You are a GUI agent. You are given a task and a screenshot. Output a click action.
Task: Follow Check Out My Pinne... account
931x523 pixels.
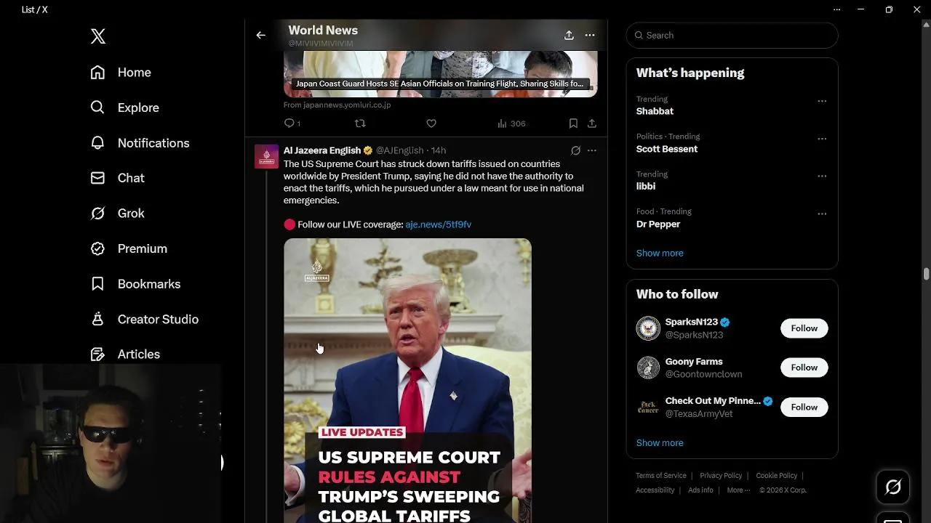[804, 408]
